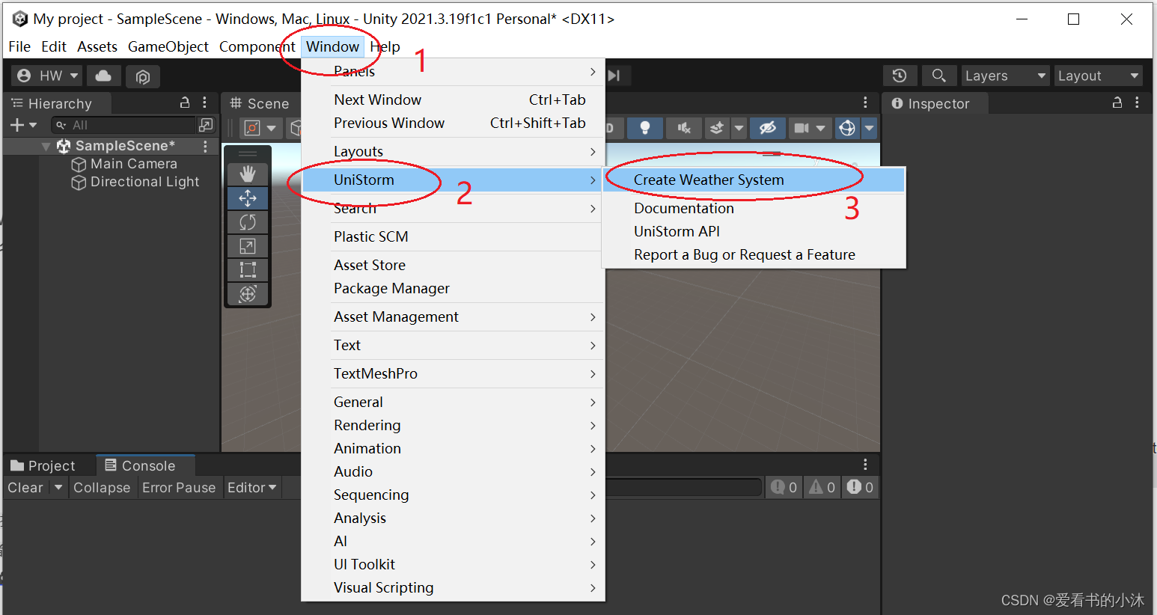Open the scene effects dropdown arrow
This screenshot has width=1157, height=615.
click(x=739, y=128)
